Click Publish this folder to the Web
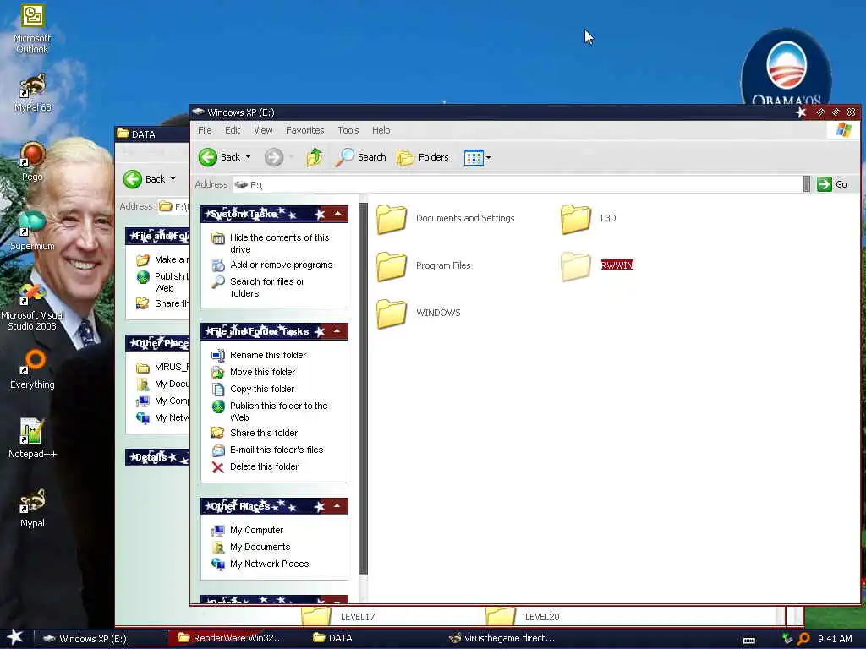This screenshot has height=649, width=866. point(279,412)
